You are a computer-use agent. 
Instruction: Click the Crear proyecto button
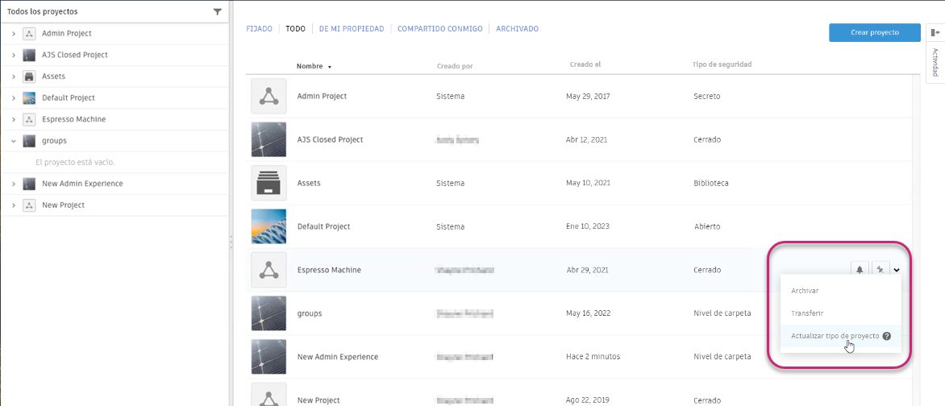[874, 32]
